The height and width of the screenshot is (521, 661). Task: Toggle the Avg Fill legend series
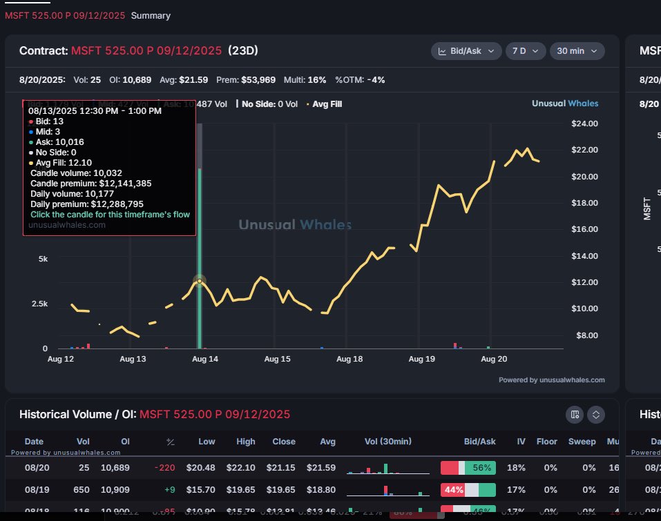point(324,104)
